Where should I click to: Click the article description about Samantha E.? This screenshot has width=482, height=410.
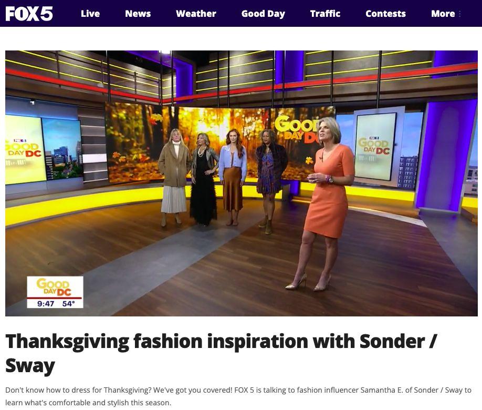[238, 396]
